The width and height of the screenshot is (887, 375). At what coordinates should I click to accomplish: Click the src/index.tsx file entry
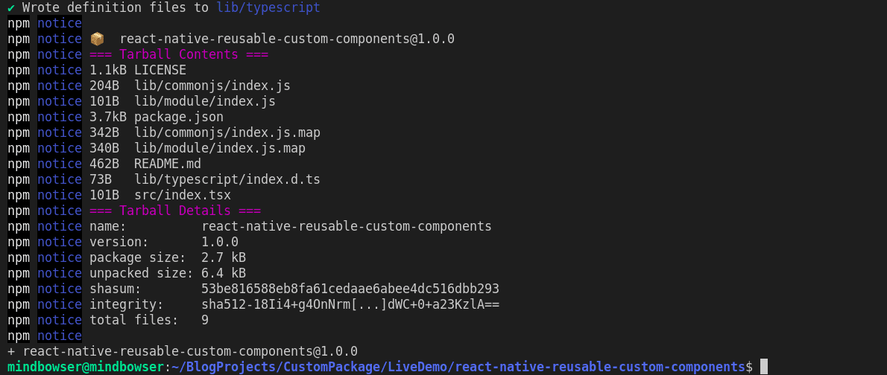[182, 195]
